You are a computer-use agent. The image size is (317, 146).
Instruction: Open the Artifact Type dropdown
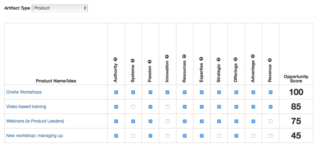tap(60, 8)
